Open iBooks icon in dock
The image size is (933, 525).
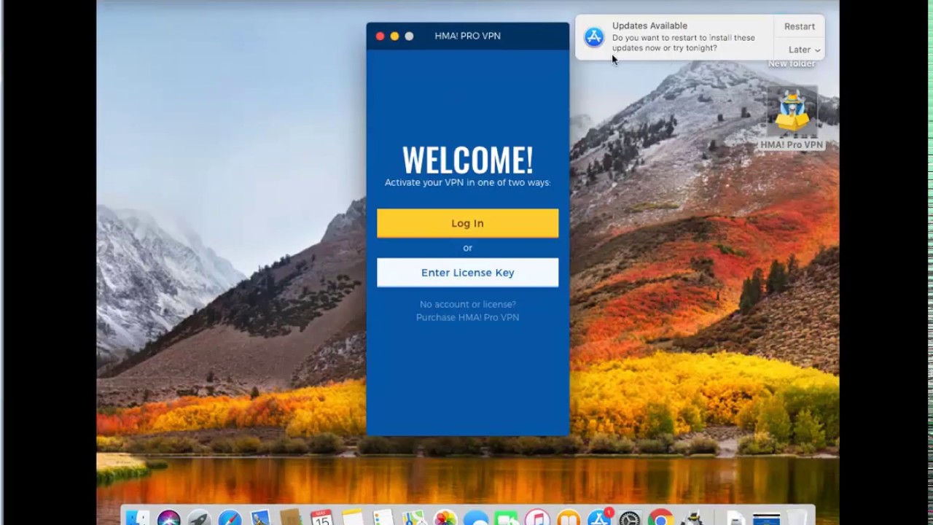568,517
